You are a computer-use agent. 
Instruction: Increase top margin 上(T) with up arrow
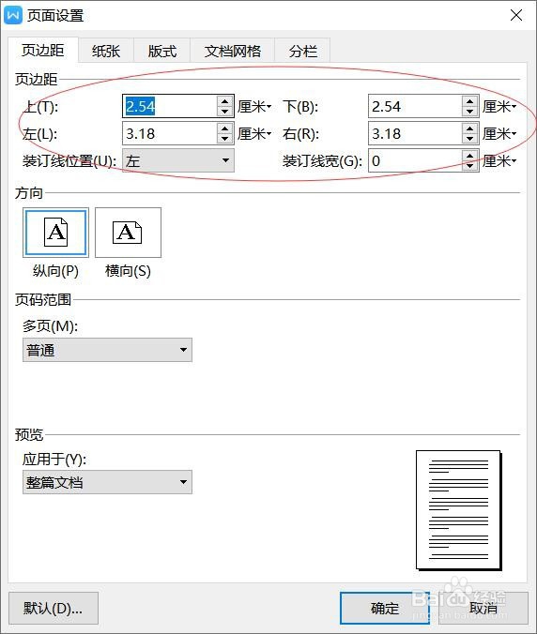point(224,100)
